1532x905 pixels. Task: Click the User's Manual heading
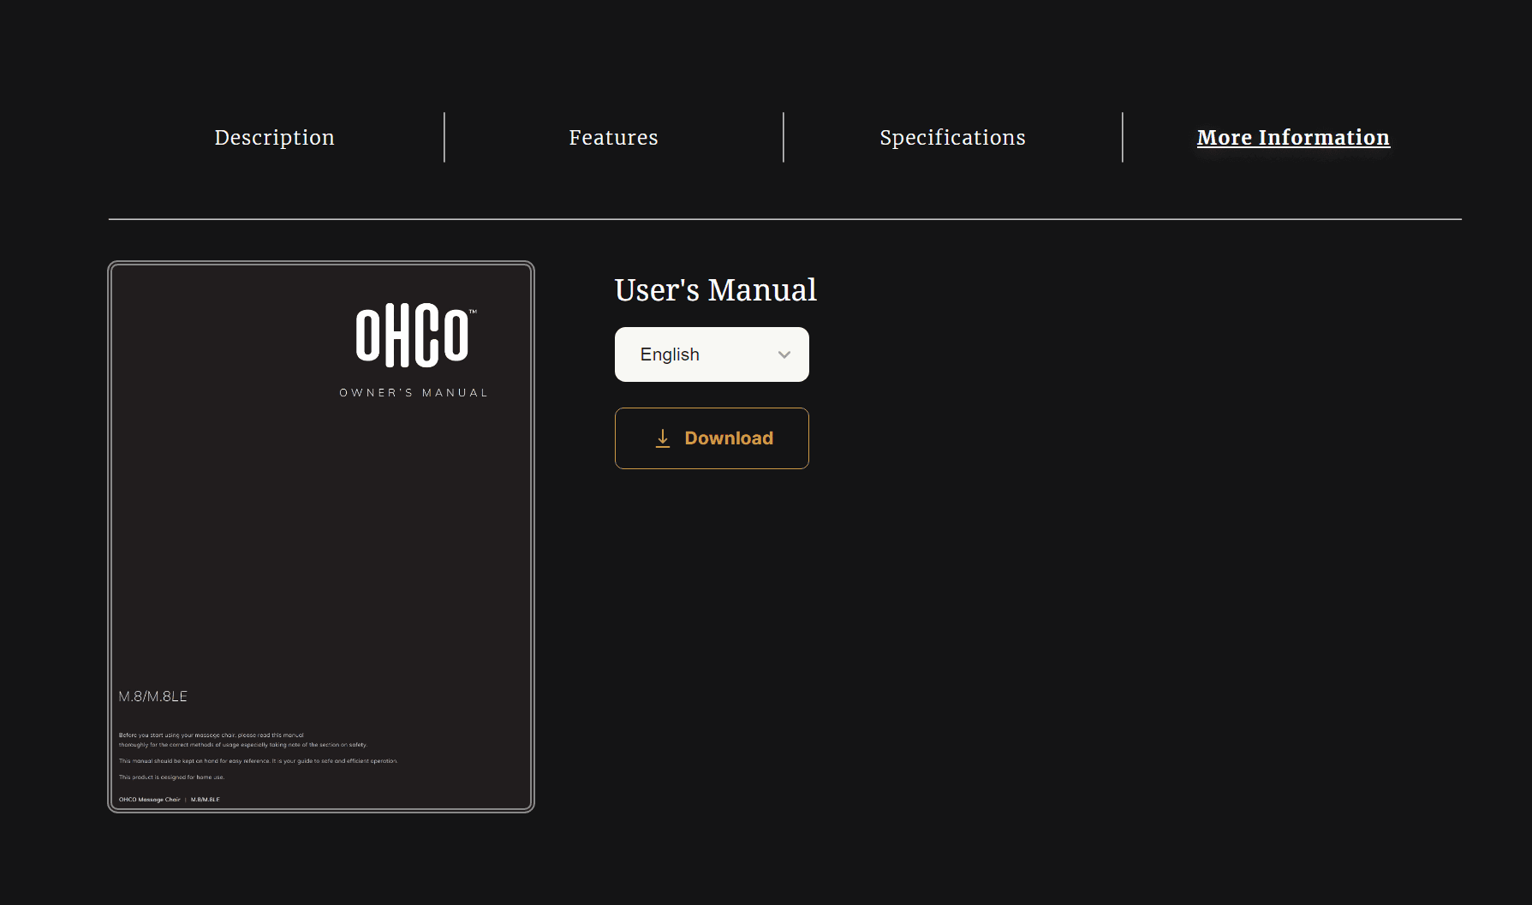point(716,289)
